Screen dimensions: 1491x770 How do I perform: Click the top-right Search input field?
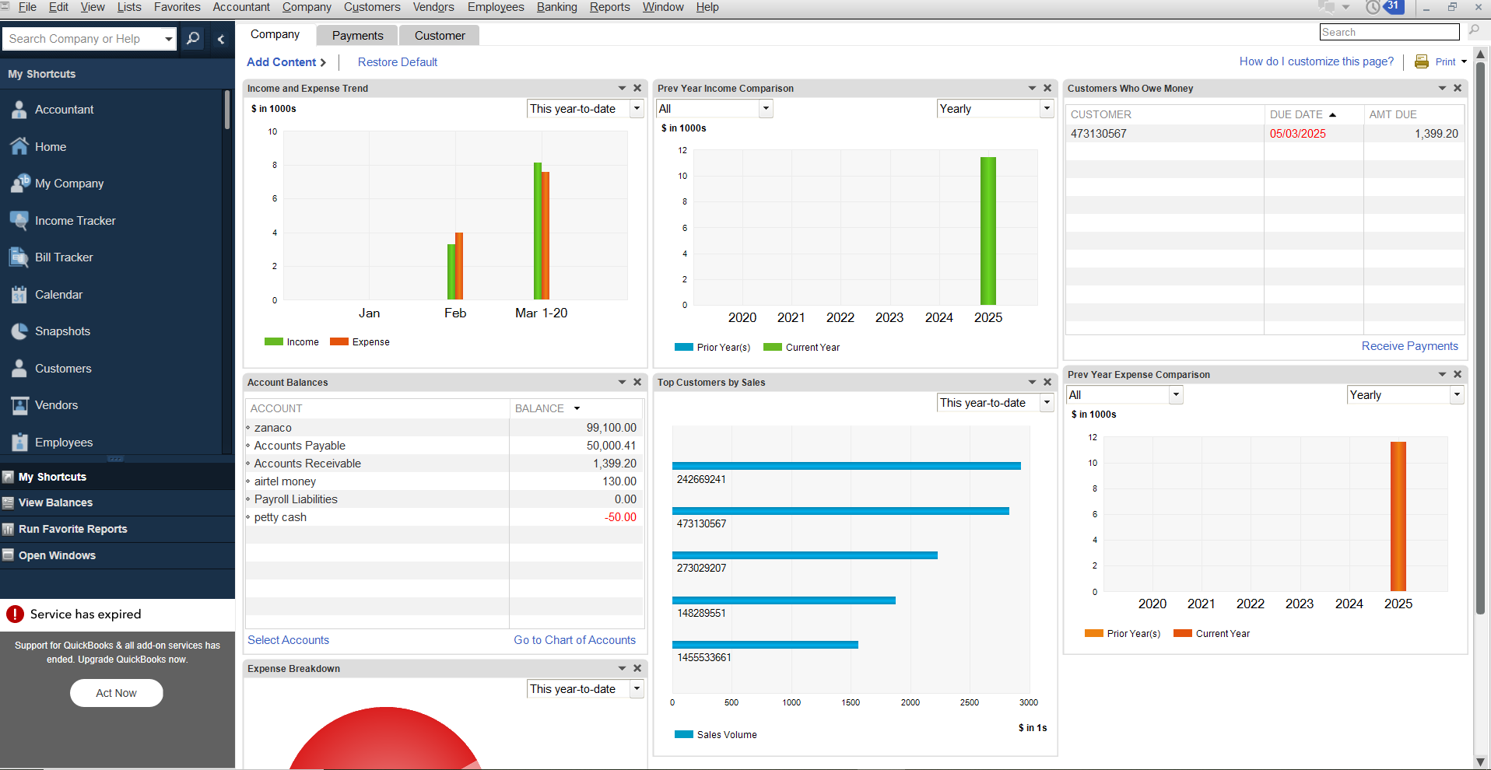[x=1389, y=32]
